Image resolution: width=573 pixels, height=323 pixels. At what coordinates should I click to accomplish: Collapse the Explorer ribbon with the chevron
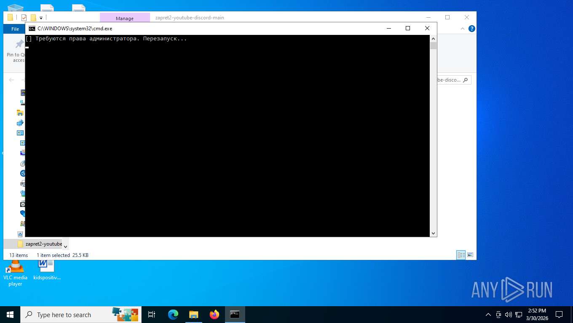click(x=463, y=29)
